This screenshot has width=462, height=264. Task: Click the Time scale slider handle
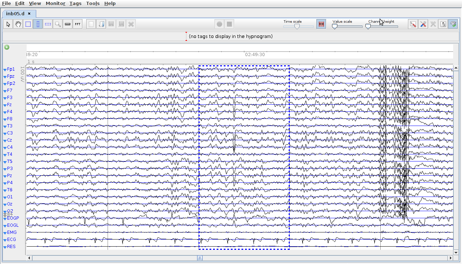[x=297, y=26]
